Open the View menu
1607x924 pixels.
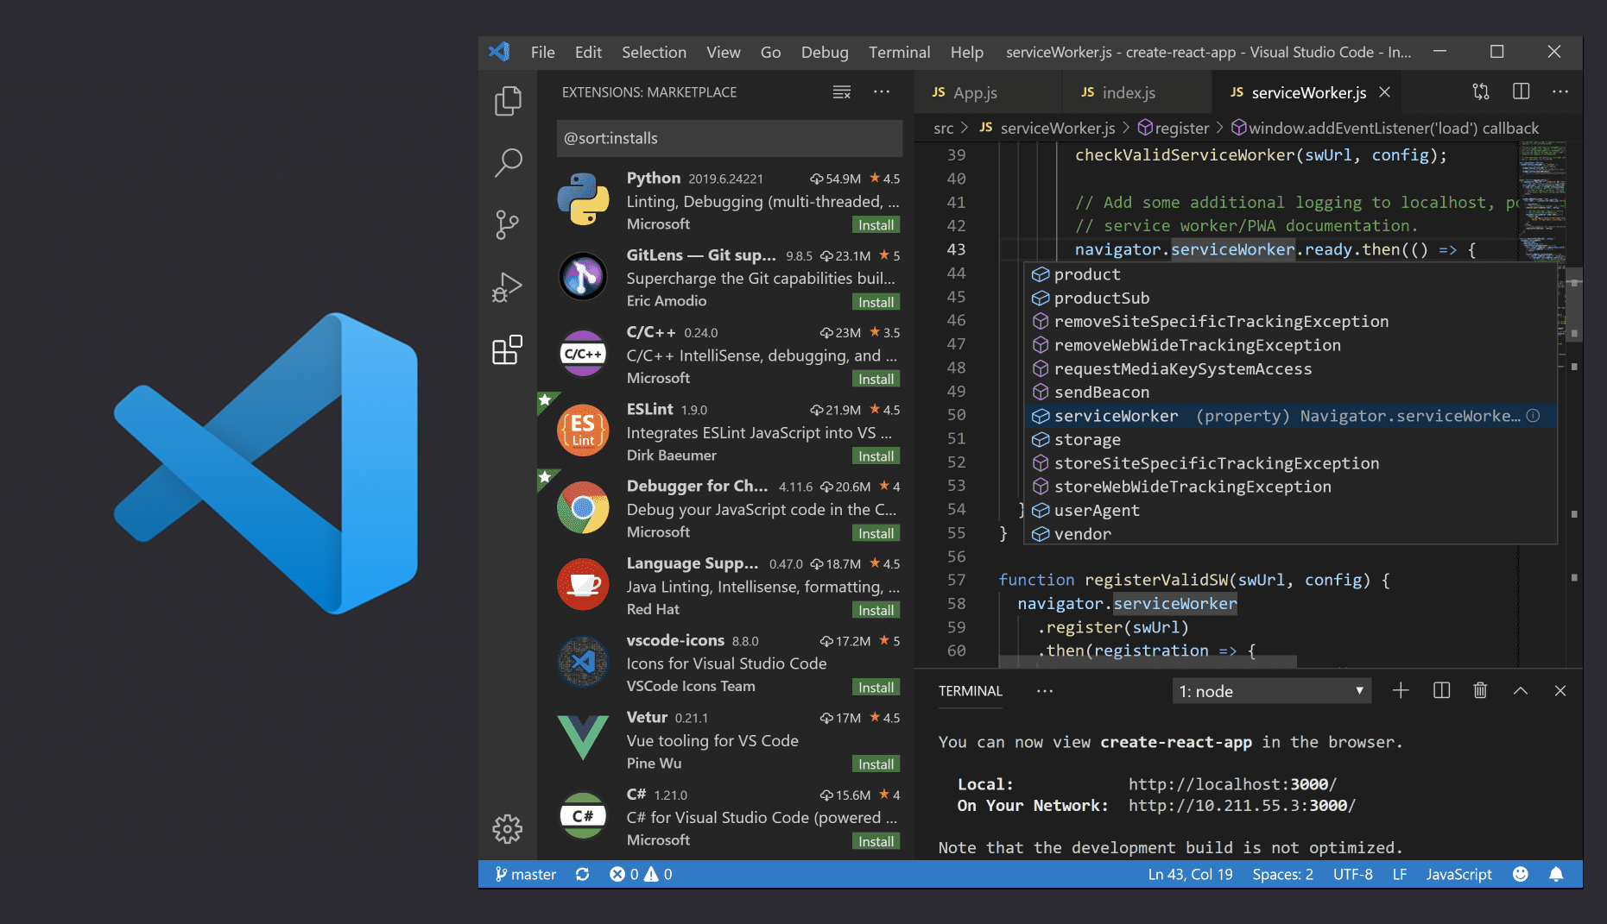724,52
